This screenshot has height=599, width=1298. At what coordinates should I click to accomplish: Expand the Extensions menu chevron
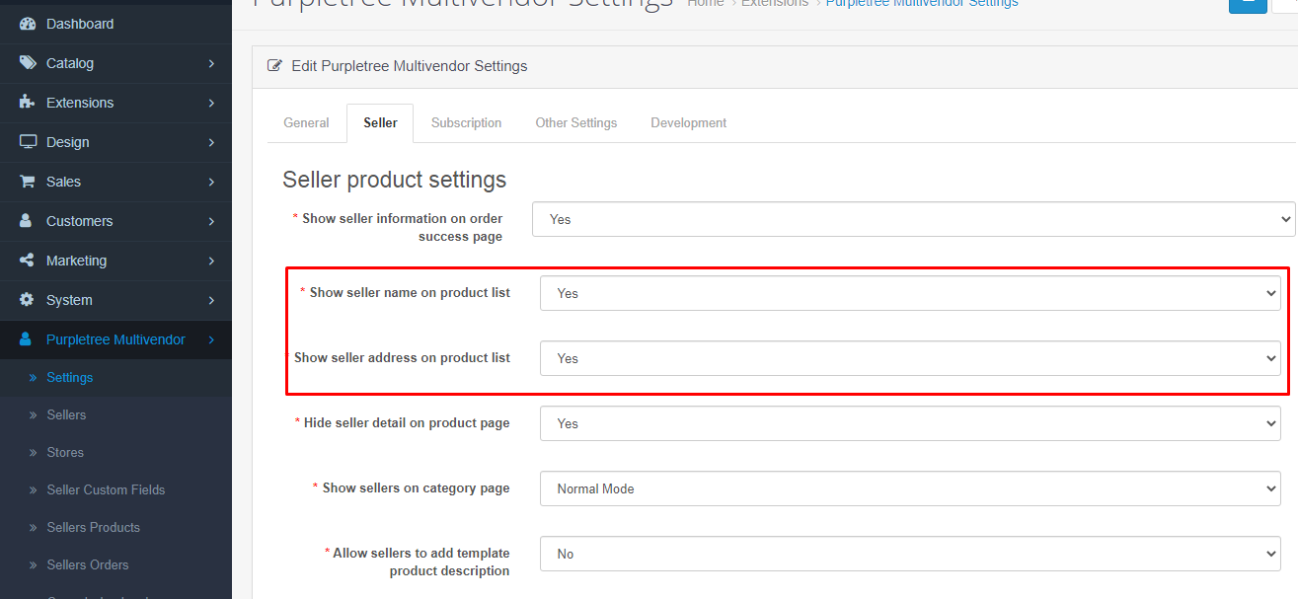[211, 103]
